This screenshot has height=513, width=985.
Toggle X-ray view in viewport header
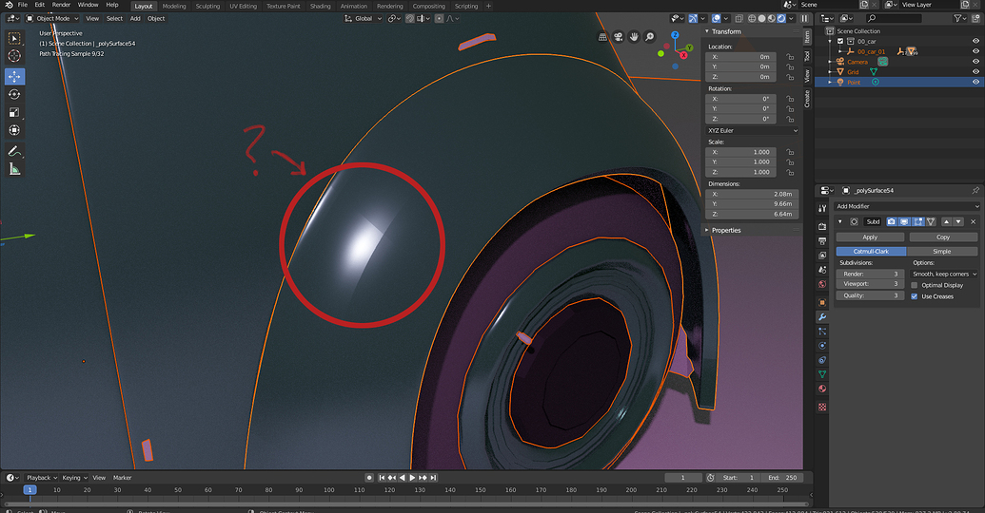739,18
